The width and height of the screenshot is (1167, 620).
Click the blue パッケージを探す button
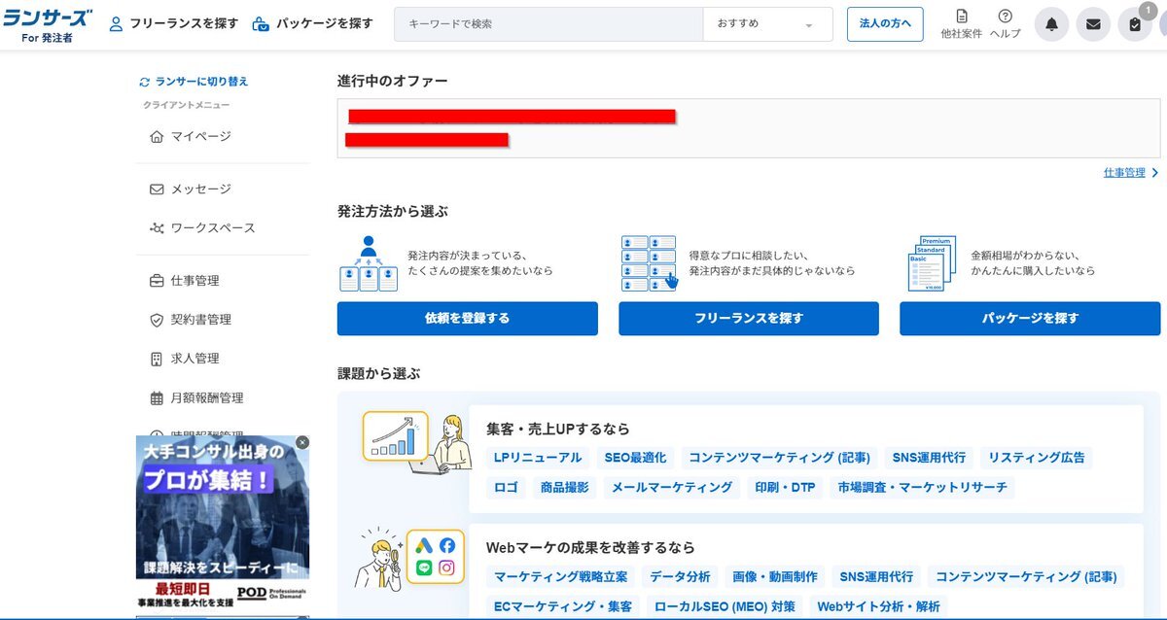point(1030,319)
